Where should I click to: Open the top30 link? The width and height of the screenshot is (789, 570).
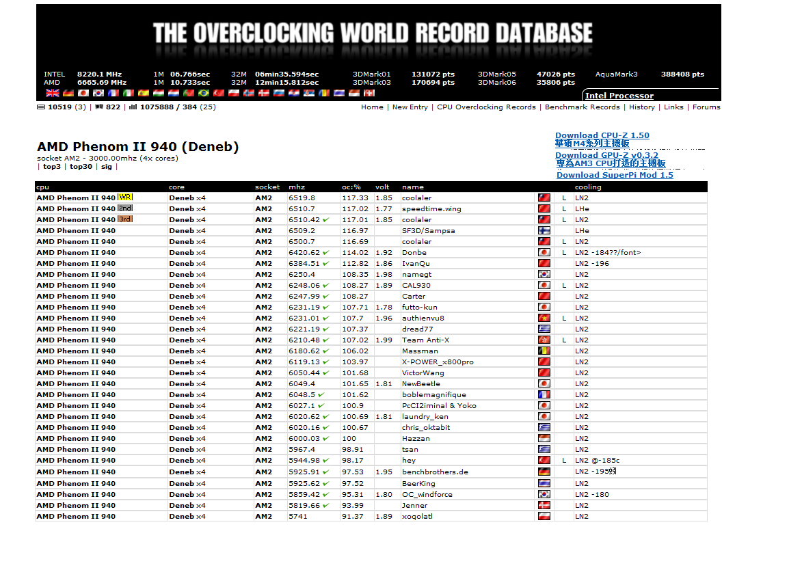pos(81,167)
